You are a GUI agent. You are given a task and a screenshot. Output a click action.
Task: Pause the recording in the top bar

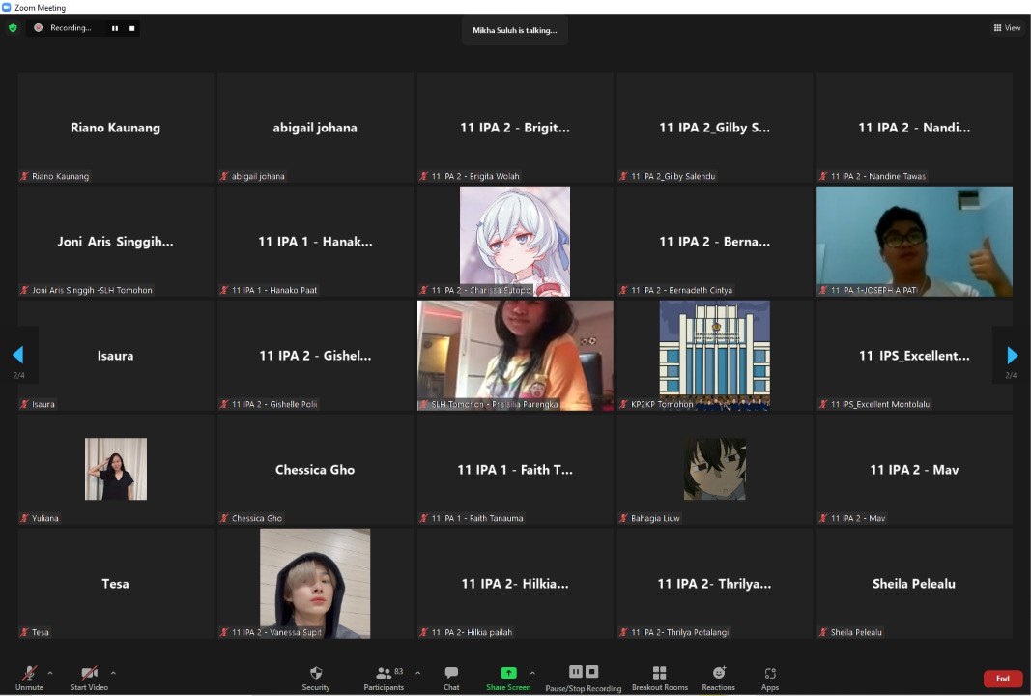click(115, 28)
